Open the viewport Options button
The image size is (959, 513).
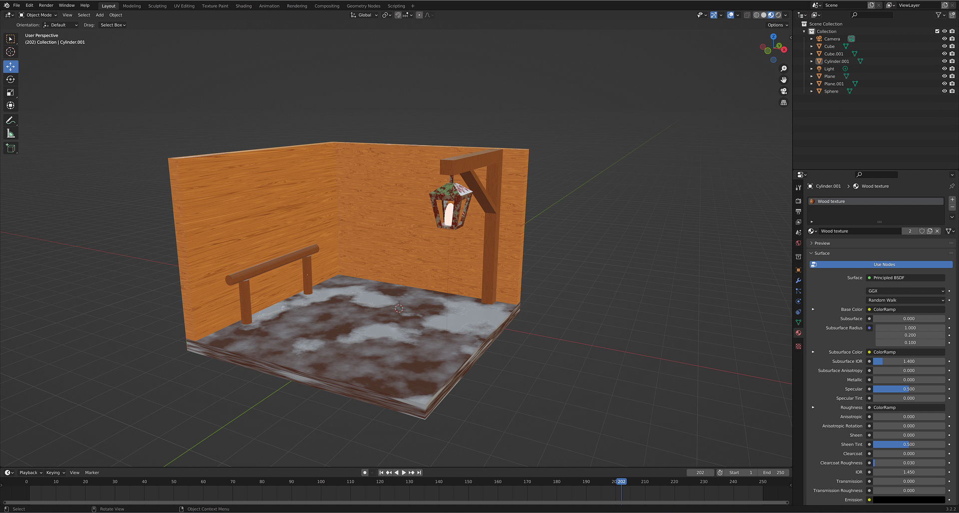(777, 25)
